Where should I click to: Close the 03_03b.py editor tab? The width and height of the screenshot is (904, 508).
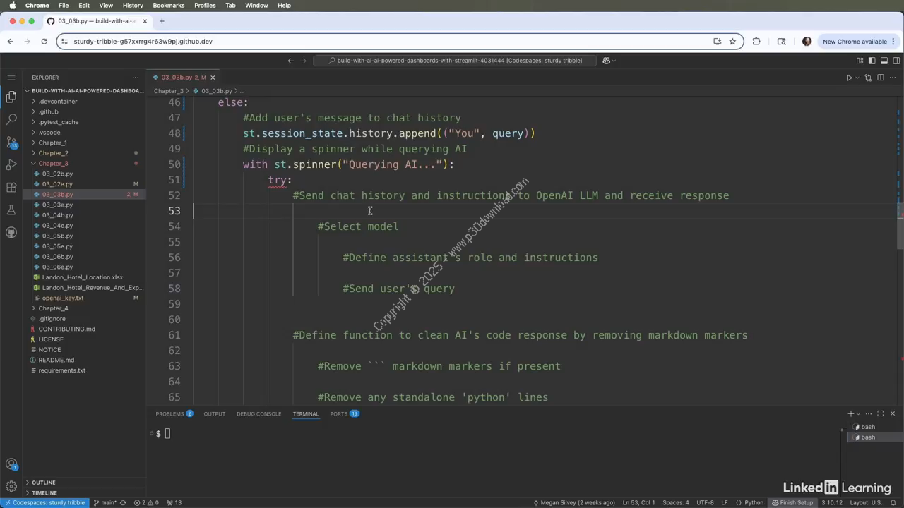213,78
